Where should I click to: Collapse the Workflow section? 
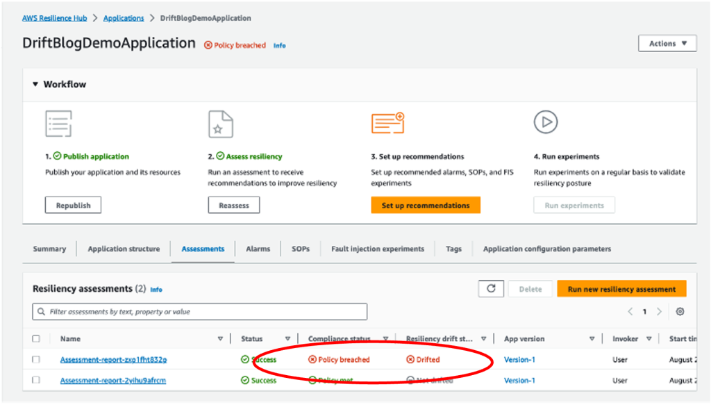[x=35, y=84]
